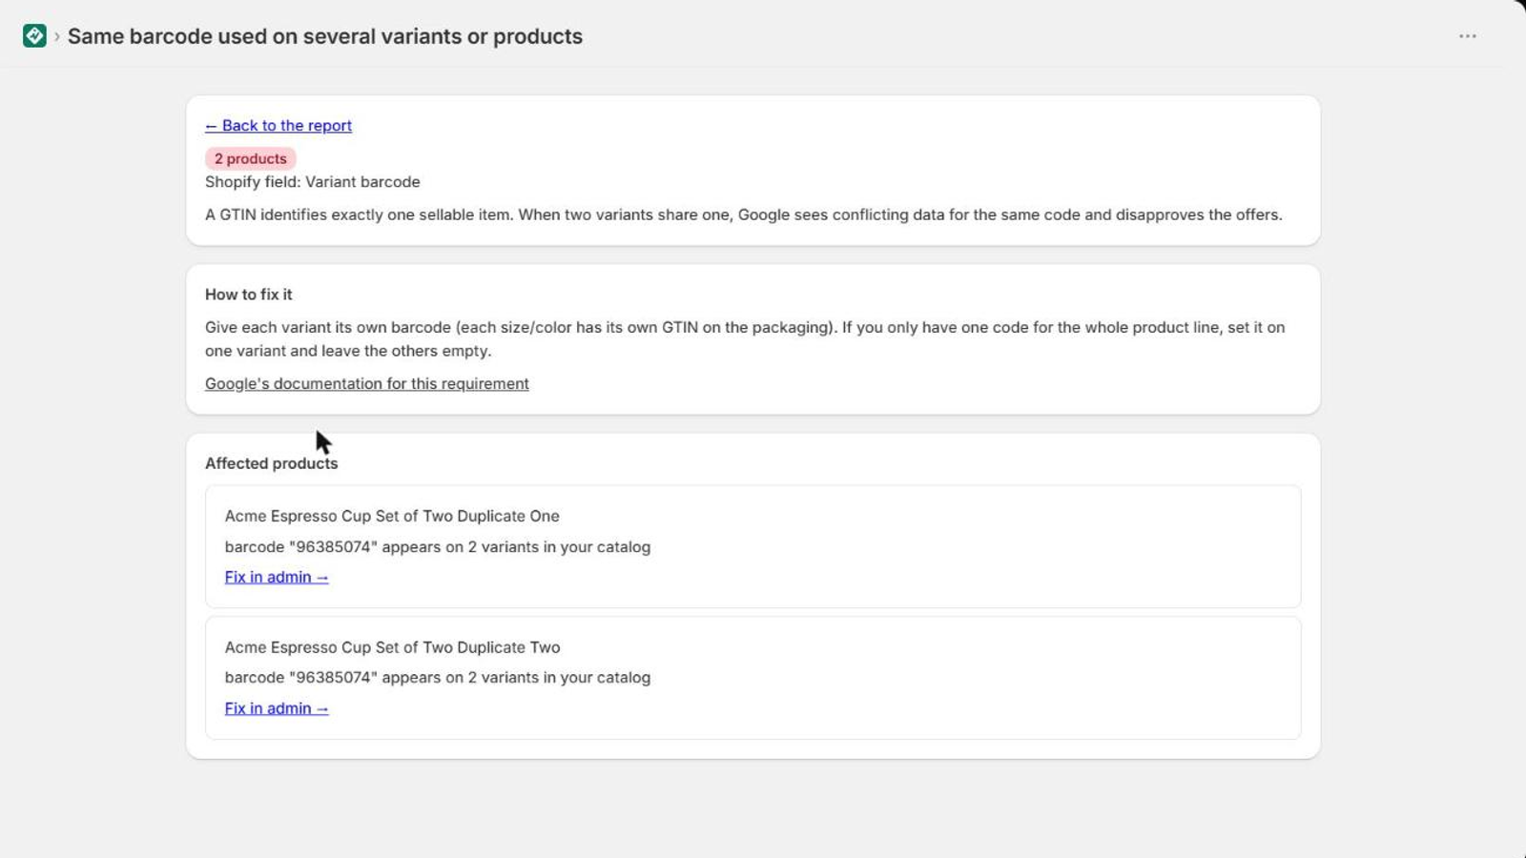Go back via 'Back to the report' link
Screen dimensions: 1526x858
click(278, 126)
